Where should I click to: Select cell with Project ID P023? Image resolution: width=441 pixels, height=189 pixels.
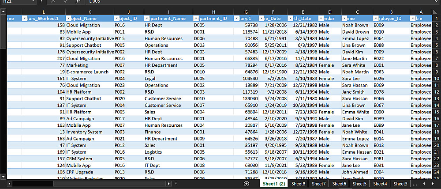point(129,85)
